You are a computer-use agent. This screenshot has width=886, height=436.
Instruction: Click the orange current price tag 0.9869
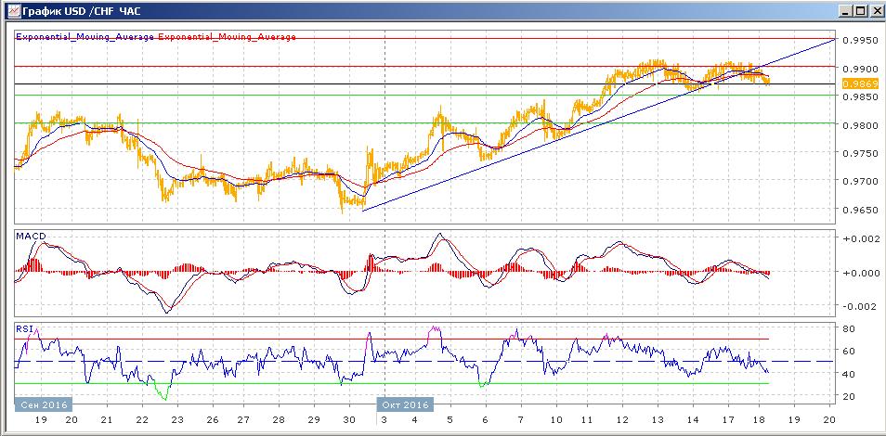pos(860,83)
